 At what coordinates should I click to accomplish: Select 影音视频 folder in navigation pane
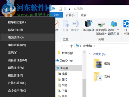pyautogui.click(x=67, y=53)
